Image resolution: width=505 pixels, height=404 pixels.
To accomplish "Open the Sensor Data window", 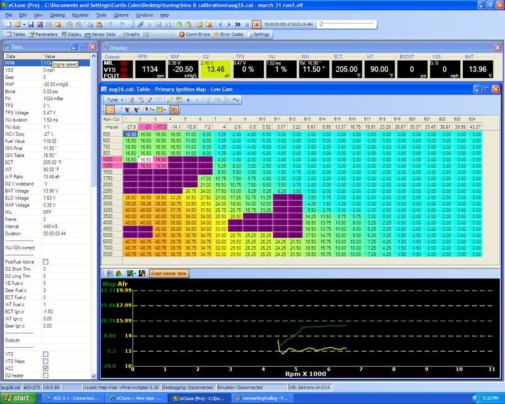I will tap(100, 34).
